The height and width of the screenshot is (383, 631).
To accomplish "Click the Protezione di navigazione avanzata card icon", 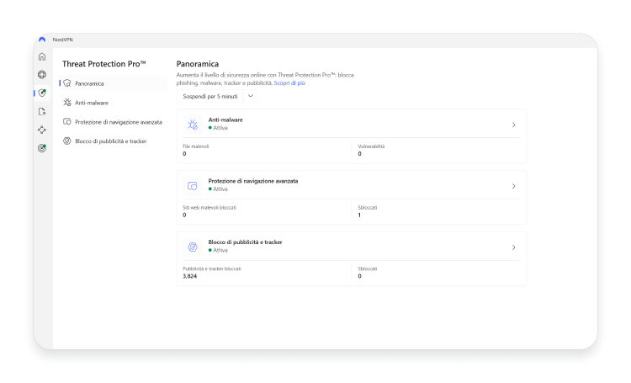I will (x=193, y=186).
